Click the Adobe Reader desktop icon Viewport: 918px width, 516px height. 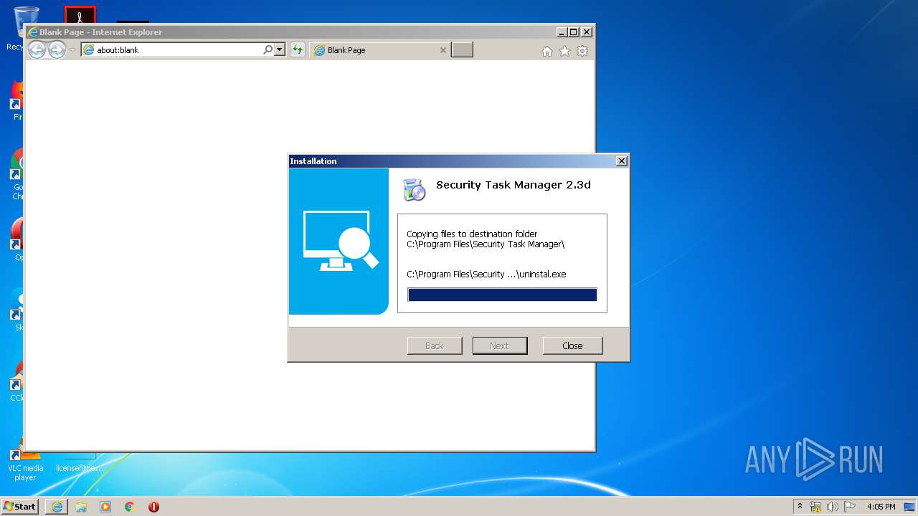80,15
